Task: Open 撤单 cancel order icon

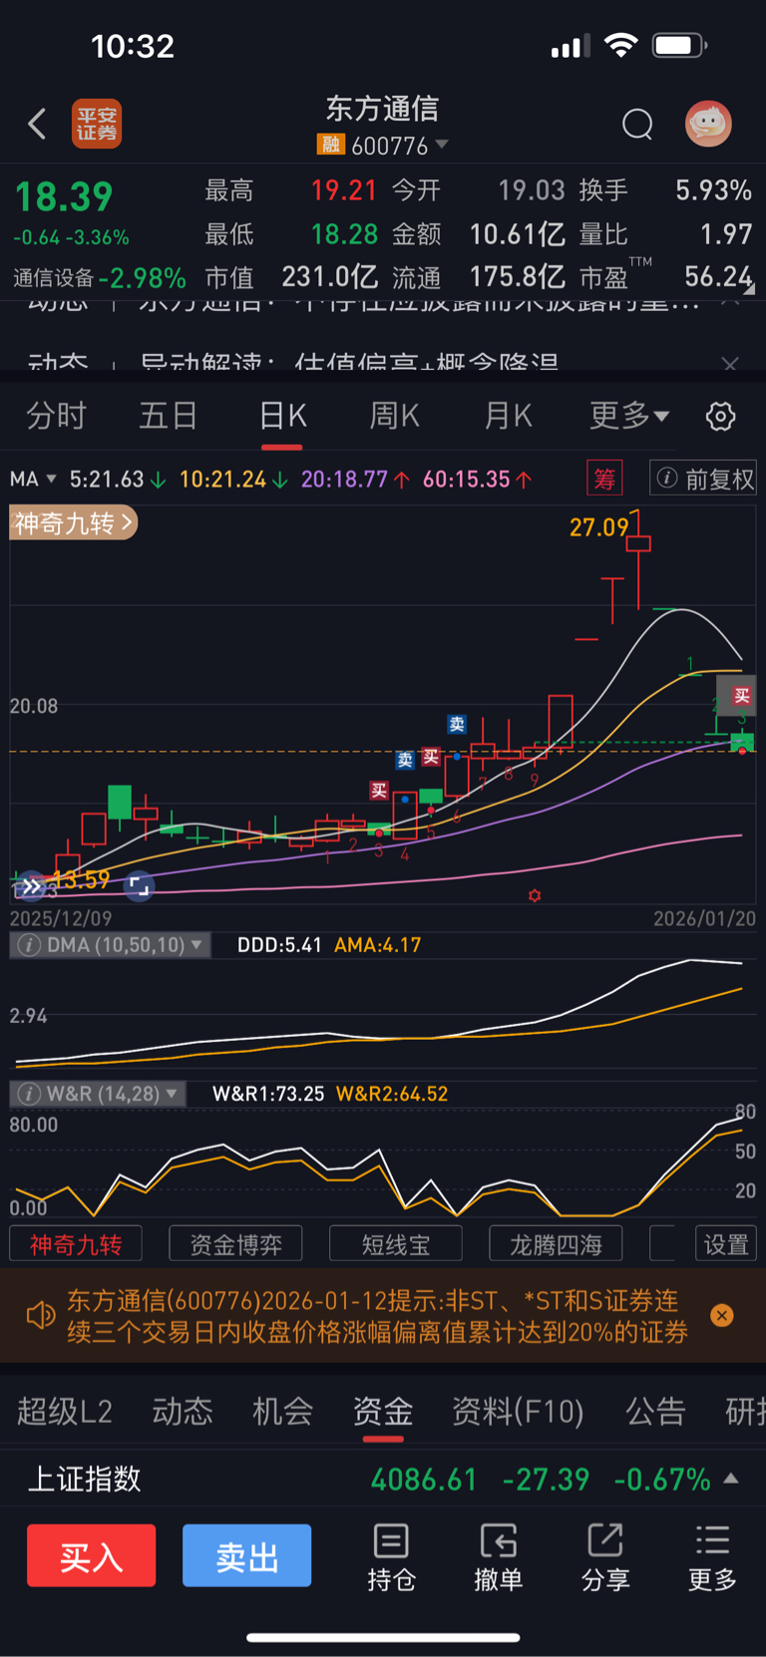Action: [498, 1557]
